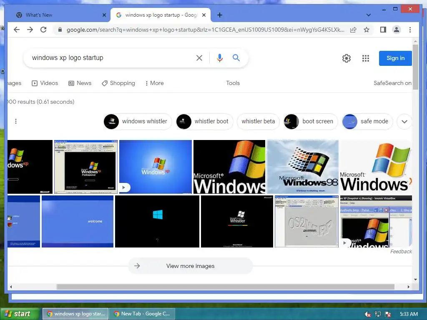
Task: Share this page using address bar icon
Action: (x=353, y=30)
